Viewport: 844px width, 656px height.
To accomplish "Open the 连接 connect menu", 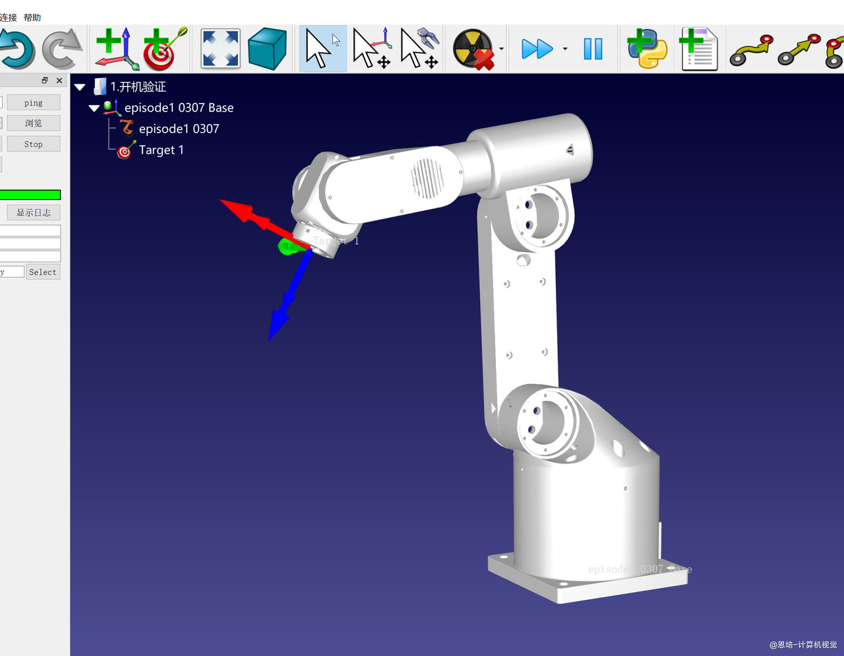I will (8, 17).
